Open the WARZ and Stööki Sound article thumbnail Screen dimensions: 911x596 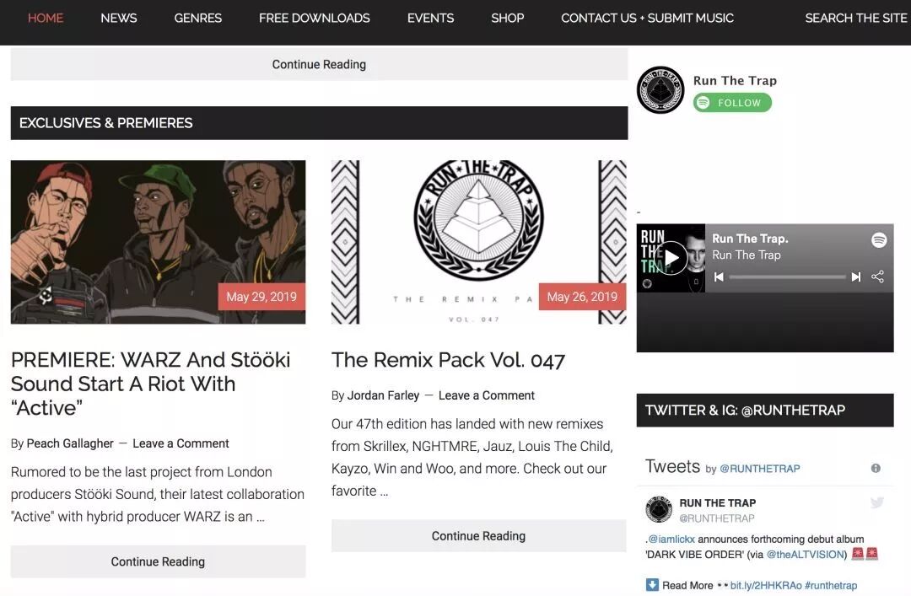(x=158, y=242)
